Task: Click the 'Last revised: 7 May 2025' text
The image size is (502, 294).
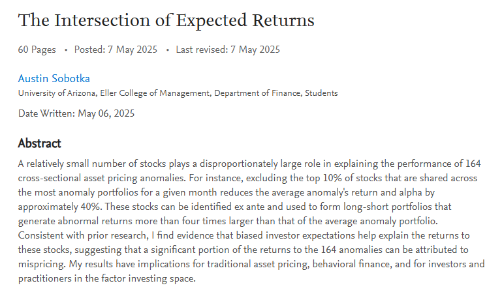Action: [228, 50]
